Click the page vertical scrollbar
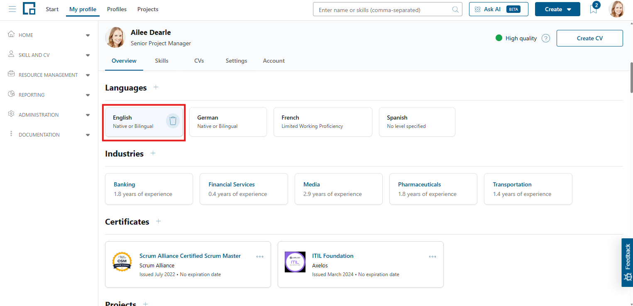Viewport: 633px width, 306px height. [x=631, y=77]
